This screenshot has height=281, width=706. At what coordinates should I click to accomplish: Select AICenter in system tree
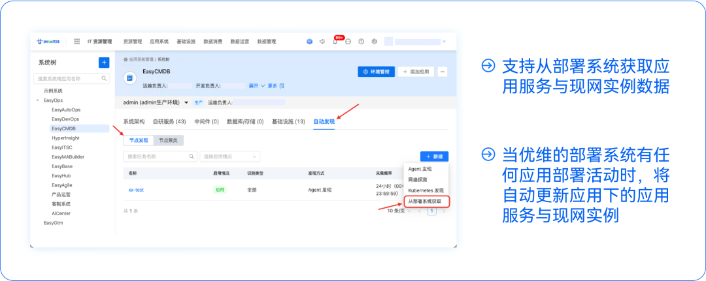pyautogui.click(x=61, y=213)
